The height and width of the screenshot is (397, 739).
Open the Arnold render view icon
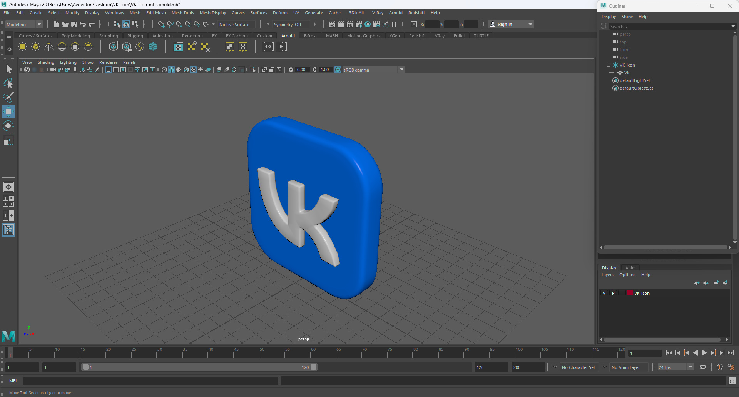[268, 47]
